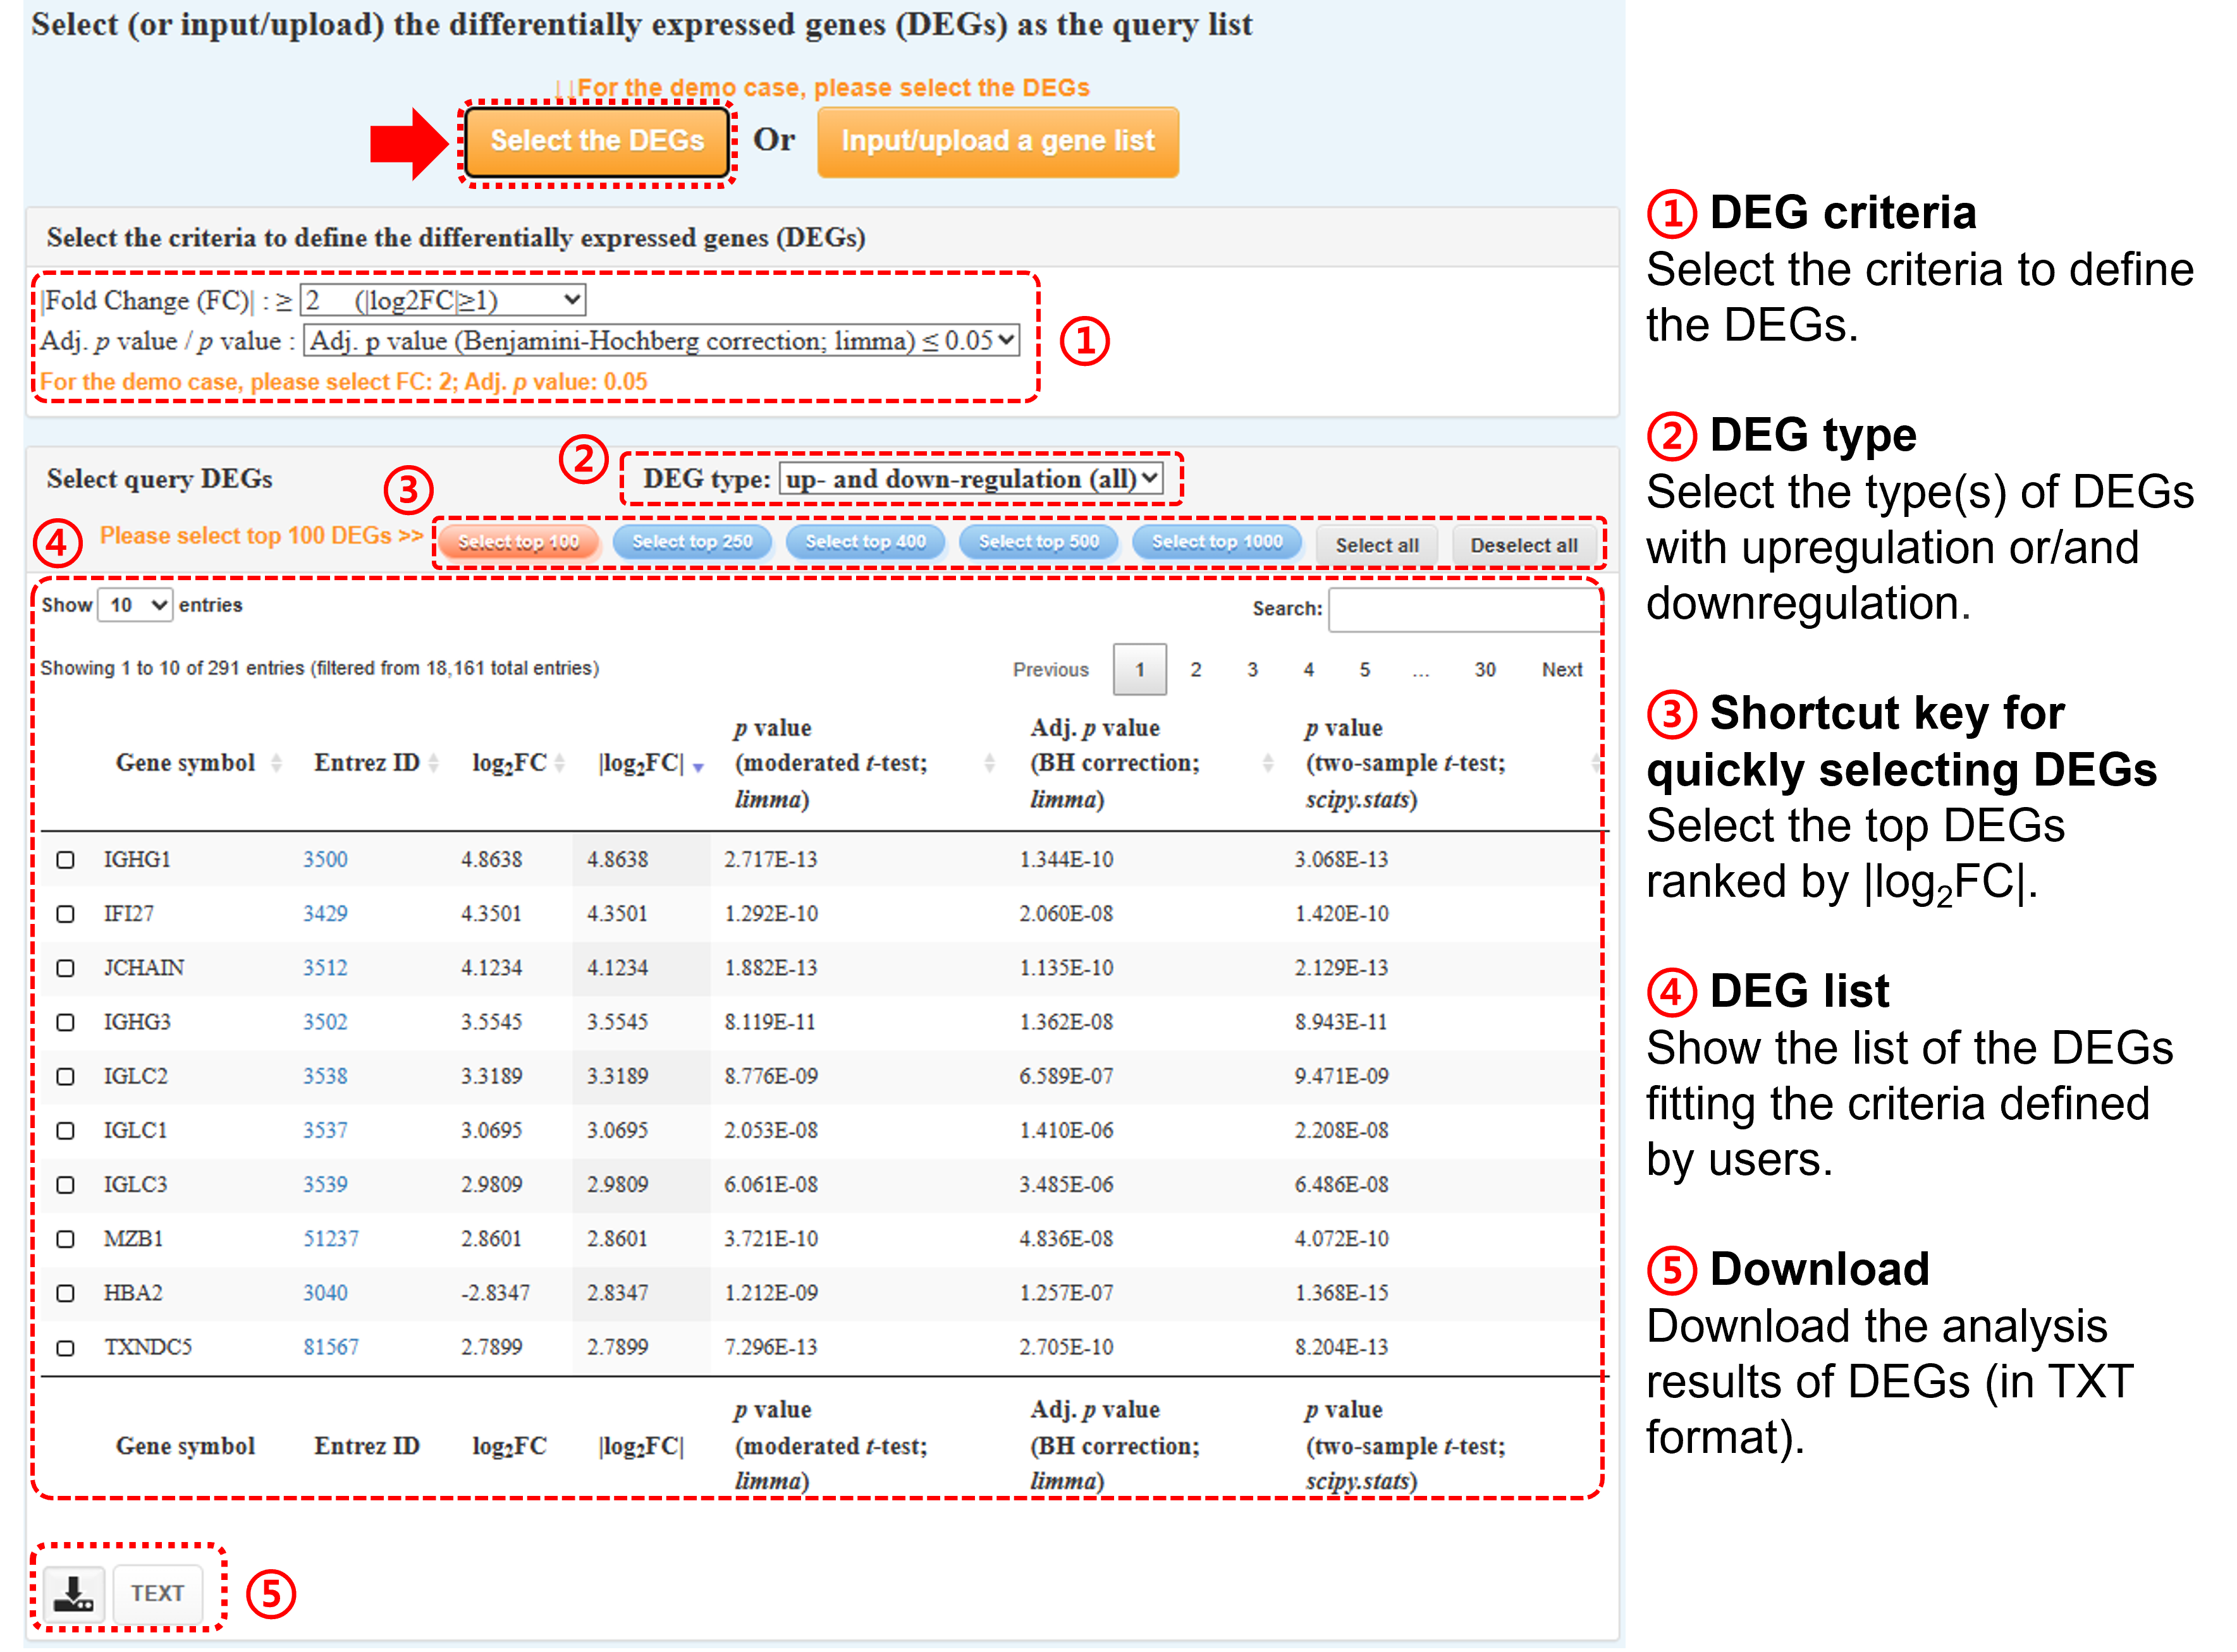Sort by moderated t-test p value arrows

coord(988,763)
